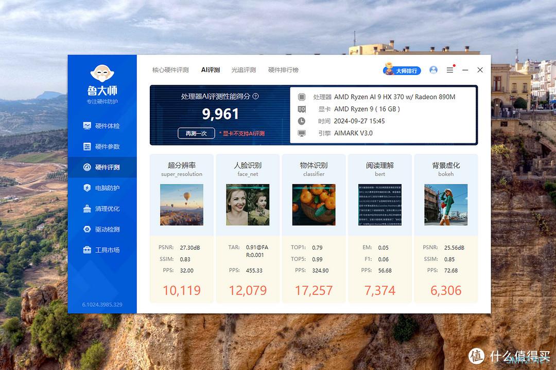Click the 27.30dB PSNR value
The height and width of the screenshot is (370, 556).
189,248
